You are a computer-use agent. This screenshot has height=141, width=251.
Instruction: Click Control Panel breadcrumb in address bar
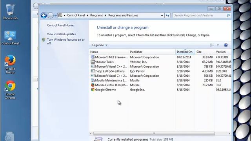point(76,15)
